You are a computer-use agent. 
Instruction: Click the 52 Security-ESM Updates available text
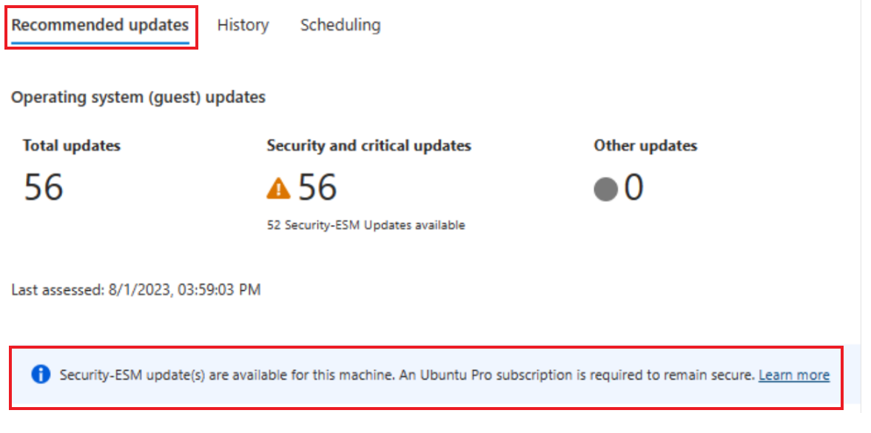366,224
